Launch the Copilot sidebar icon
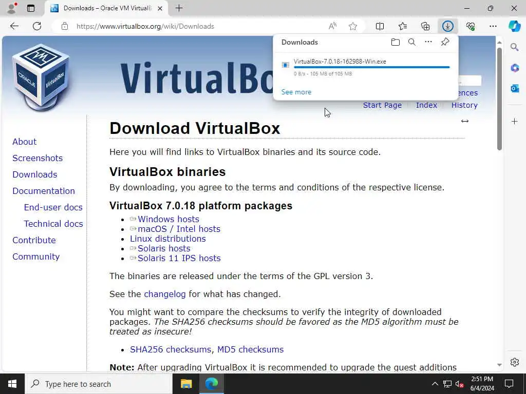 pos(514,26)
